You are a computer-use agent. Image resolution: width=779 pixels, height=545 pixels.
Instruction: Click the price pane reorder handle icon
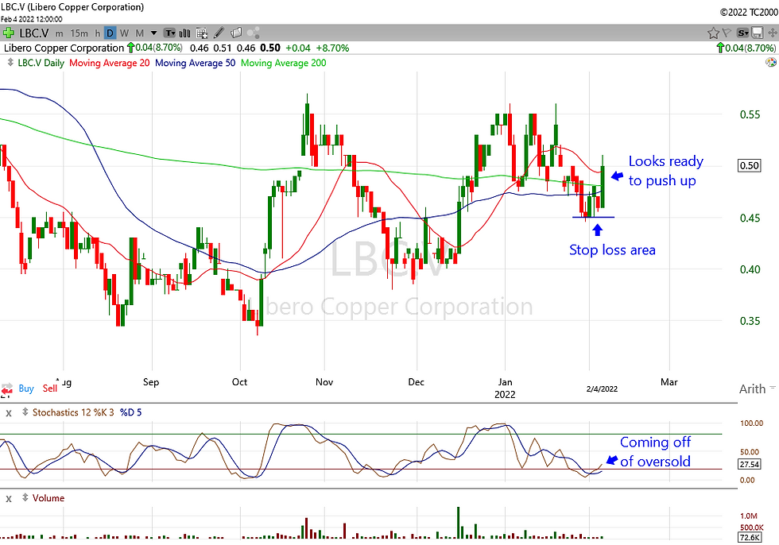point(10,63)
